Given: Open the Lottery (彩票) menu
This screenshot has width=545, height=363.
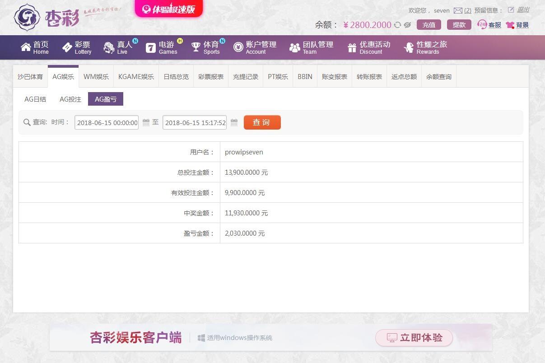Looking at the screenshot, I should 77,47.
